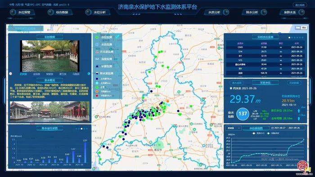Click the flow icon beside 流量监测
This screenshot has width=315, height=177.
point(97,59)
